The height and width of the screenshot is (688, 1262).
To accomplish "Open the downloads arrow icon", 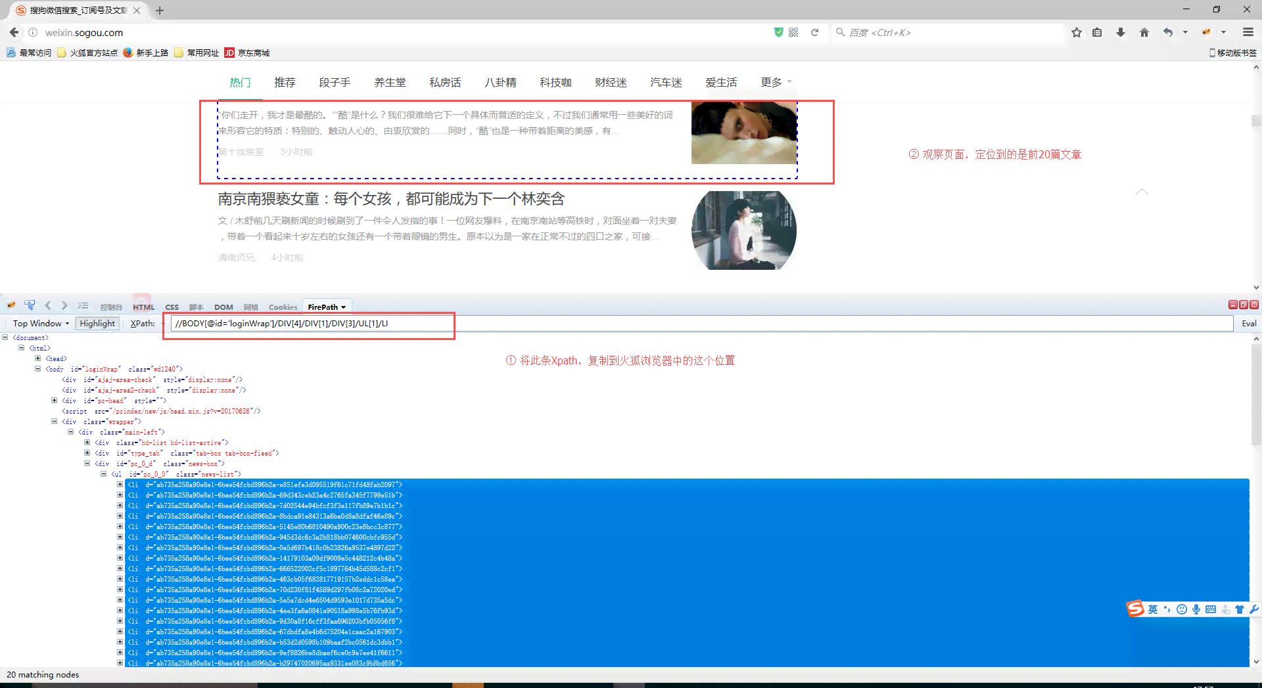I will [x=1121, y=32].
